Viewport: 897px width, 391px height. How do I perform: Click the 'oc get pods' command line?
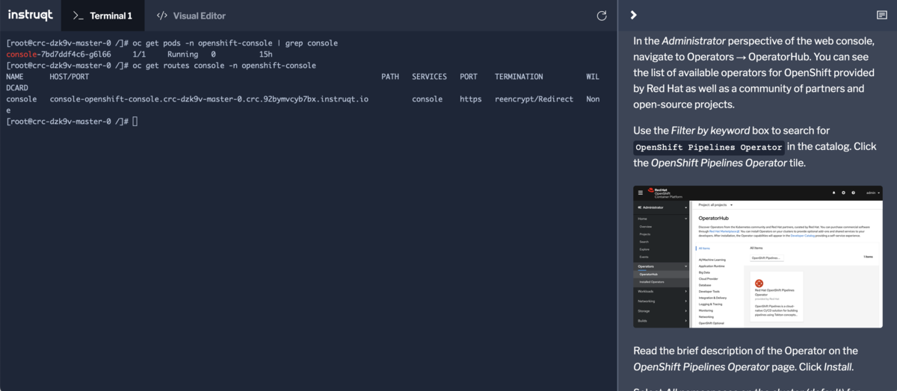(x=235, y=43)
